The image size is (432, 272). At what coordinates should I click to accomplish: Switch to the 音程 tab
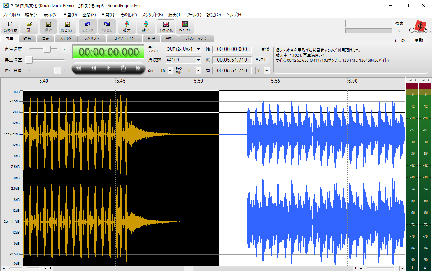(151, 38)
